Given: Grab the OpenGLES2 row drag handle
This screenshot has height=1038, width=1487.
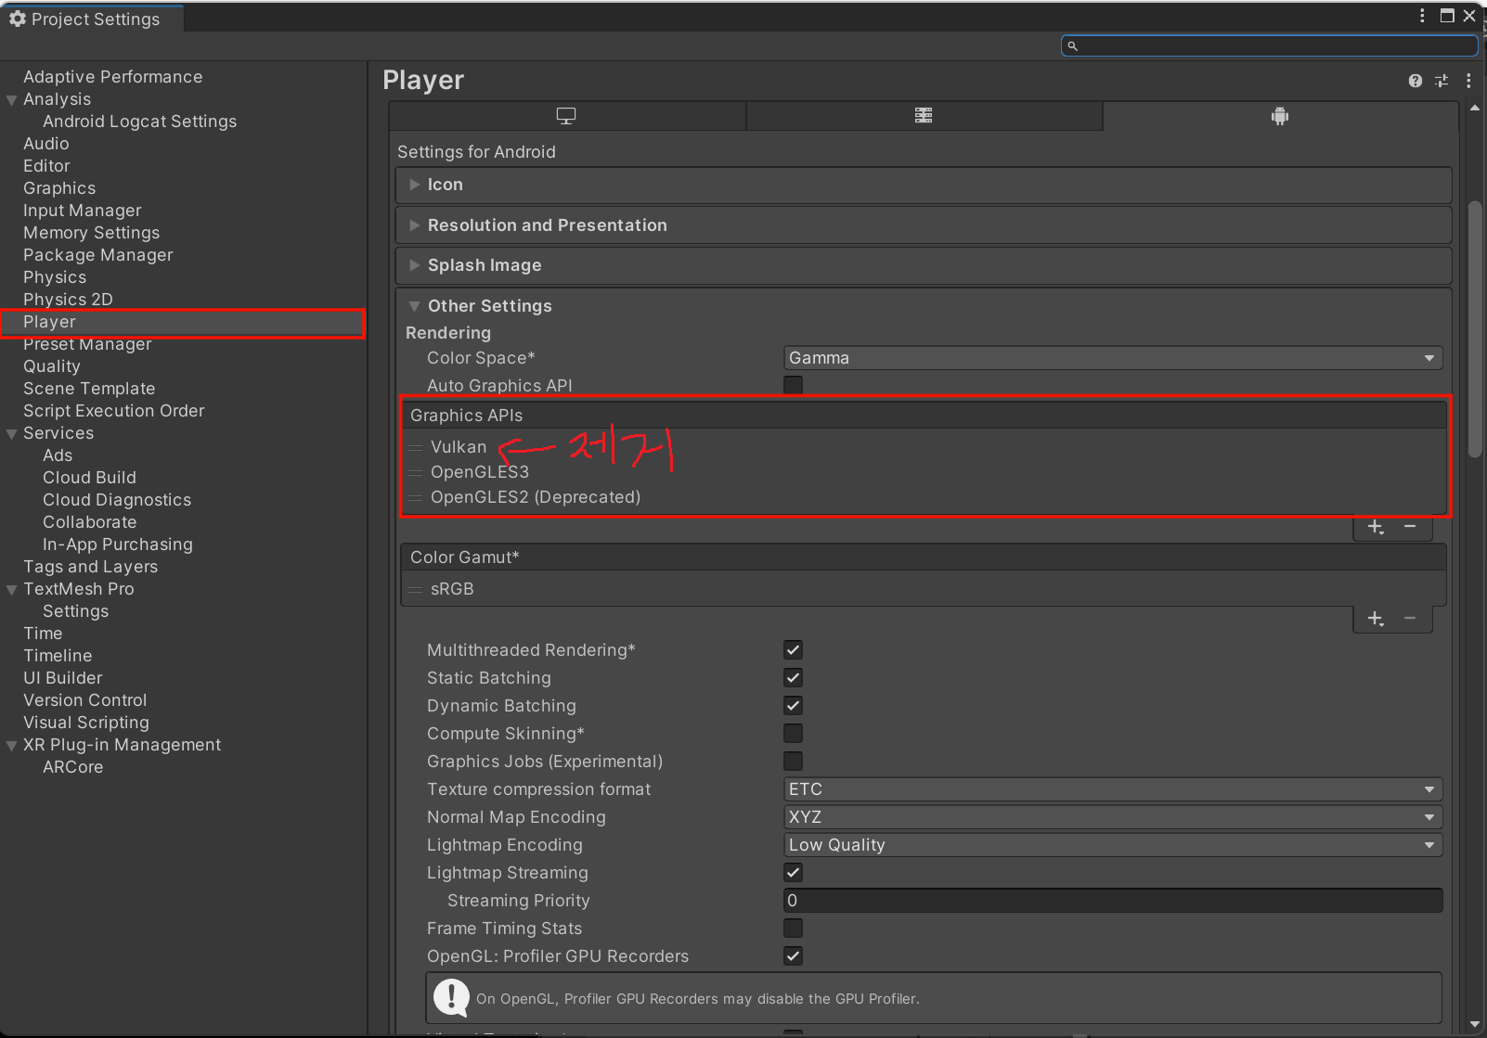Looking at the screenshot, I should pos(416,498).
